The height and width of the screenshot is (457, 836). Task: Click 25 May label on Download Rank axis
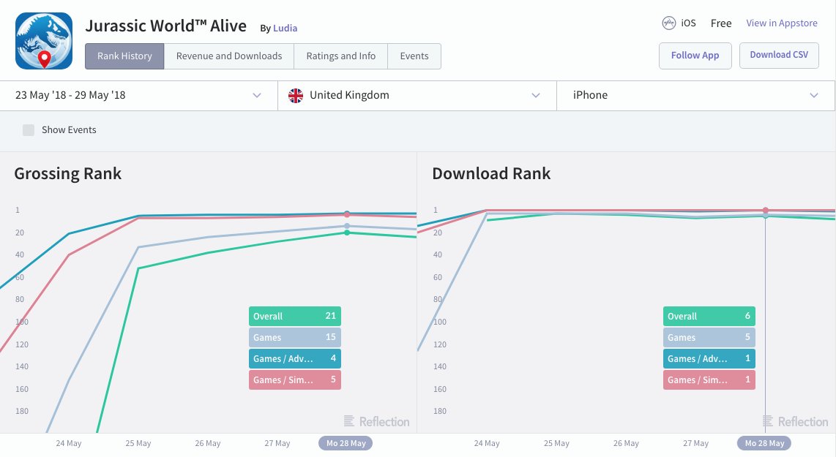point(556,443)
